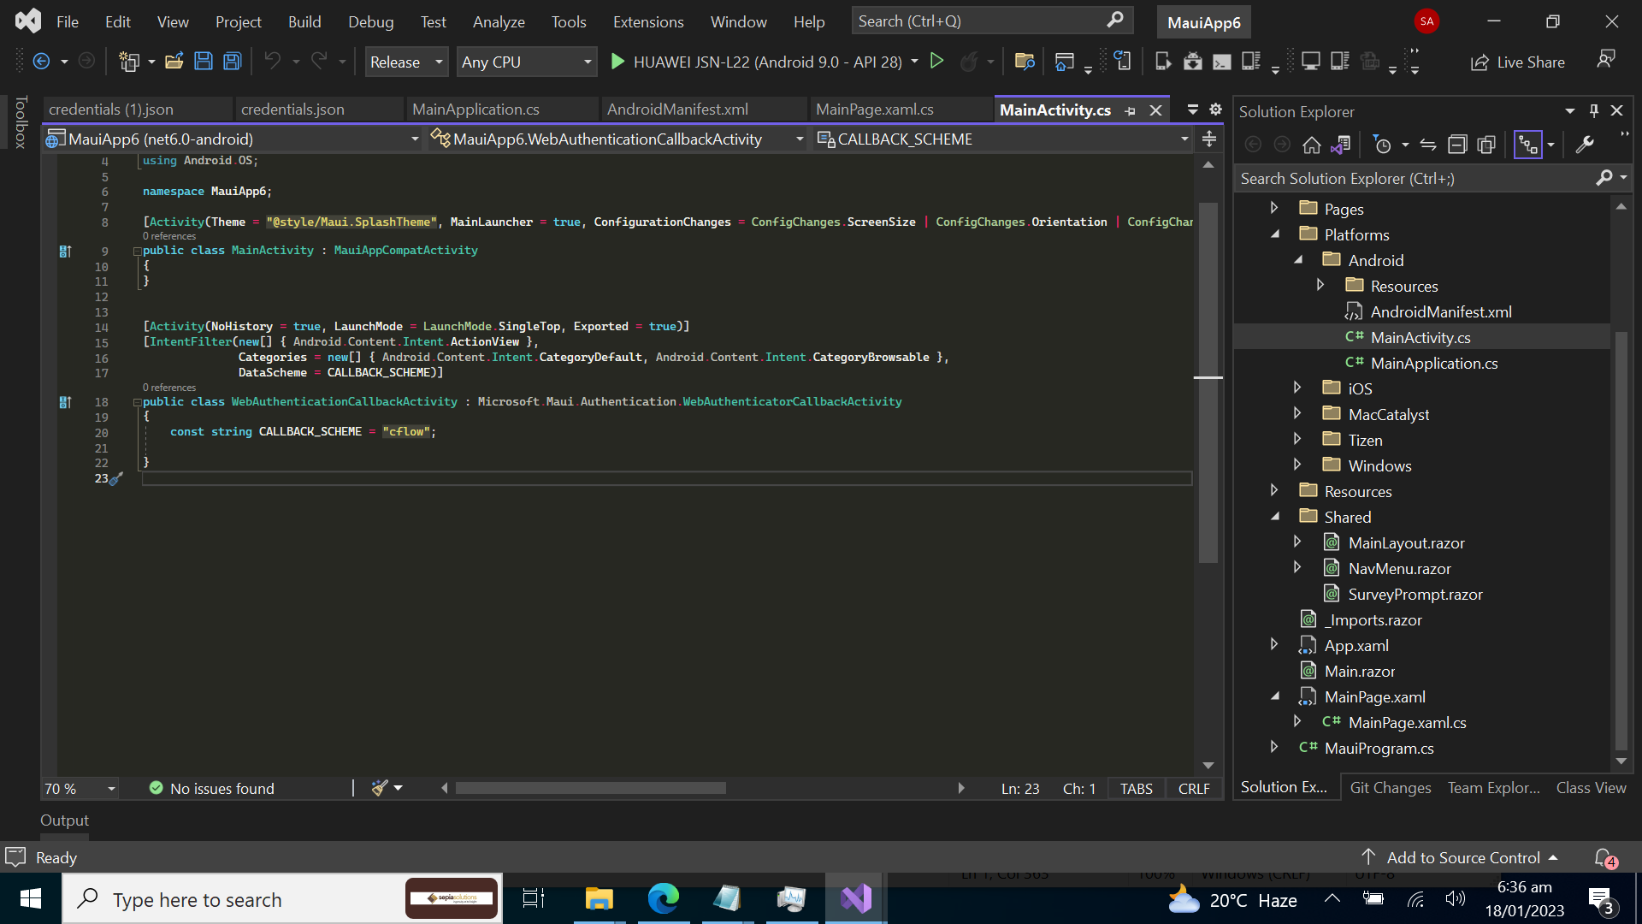This screenshot has height=924, width=1642.
Task: Drag the editor horizontal scrollbar
Action: [590, 787]
